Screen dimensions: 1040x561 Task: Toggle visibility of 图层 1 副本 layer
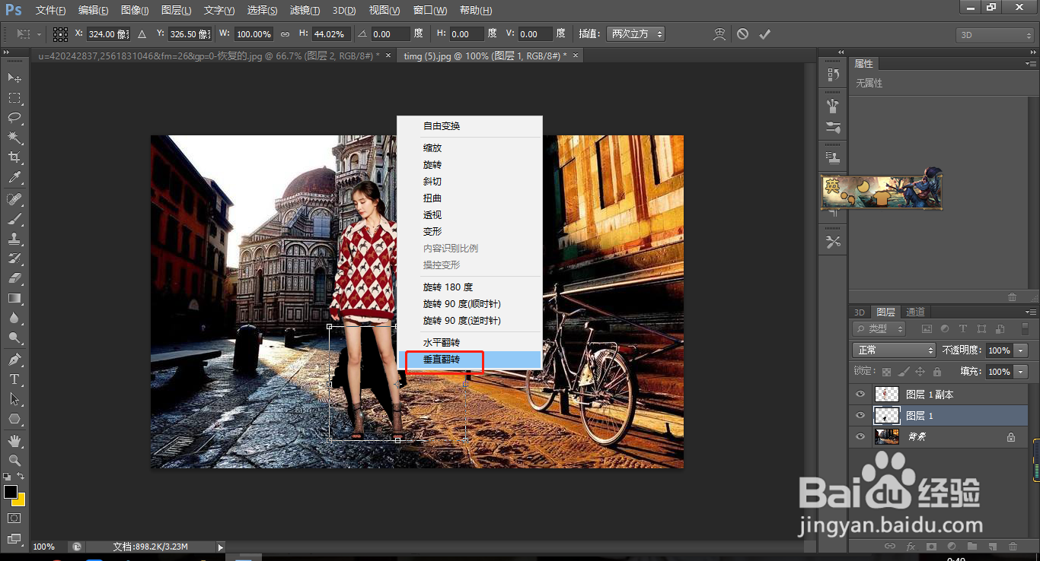click(x=860, y=395)
